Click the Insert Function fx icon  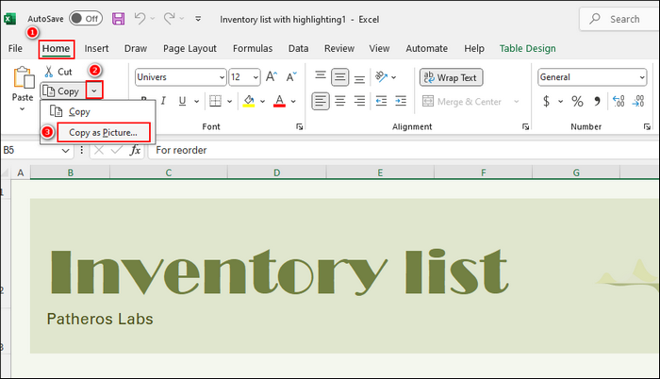pos(135,150)
